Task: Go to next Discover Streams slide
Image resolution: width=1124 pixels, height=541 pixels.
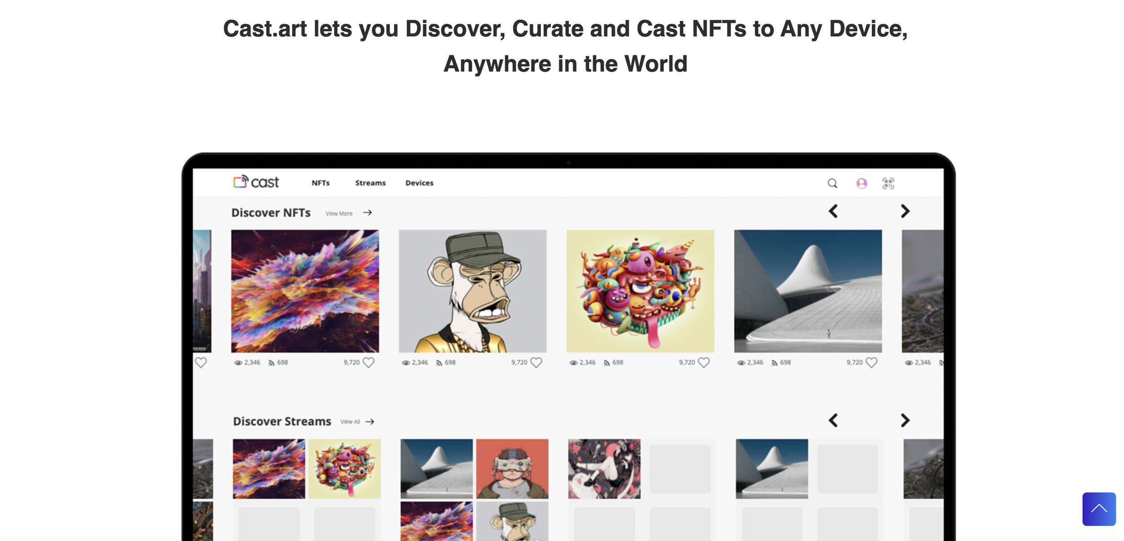Action: (x=905, y=420)
